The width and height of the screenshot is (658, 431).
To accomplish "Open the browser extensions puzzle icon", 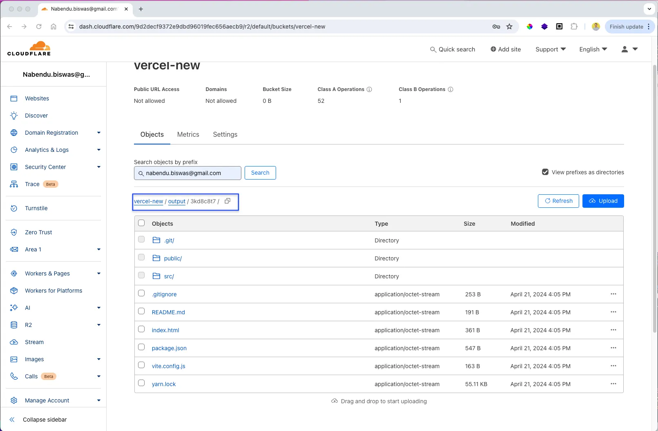I will coord(574,27).
